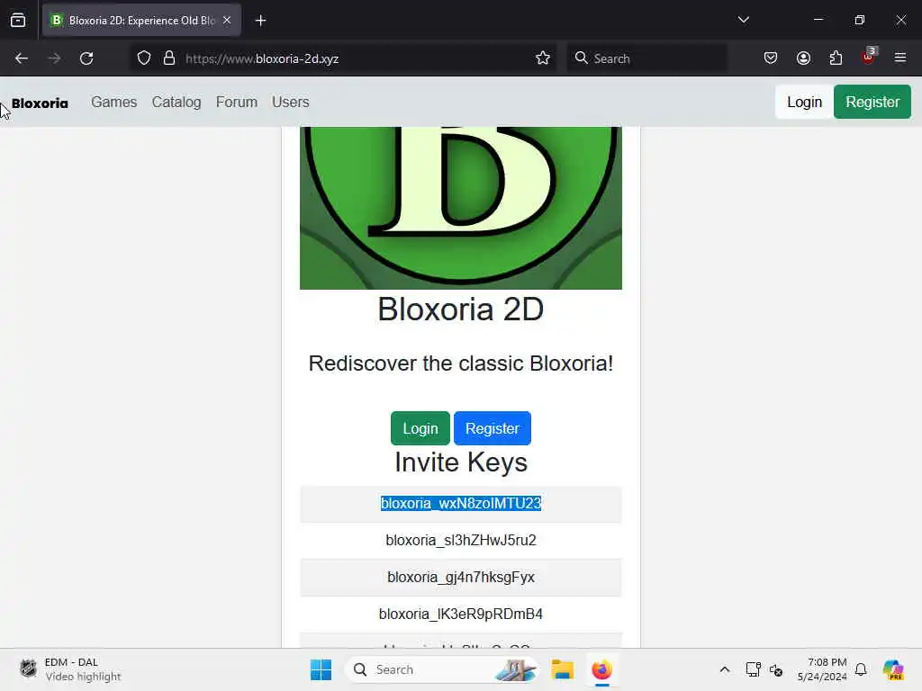The height and width of the screenshot is (691, 922).
Task: Click Login in the navbar
Action: 804,103
